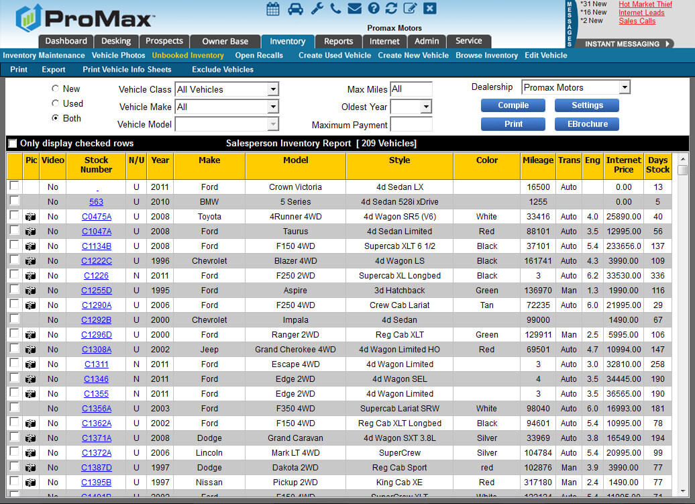The image size is (695, 504).
Task: Open stock number C1387D link
Action: pos(97,468)
